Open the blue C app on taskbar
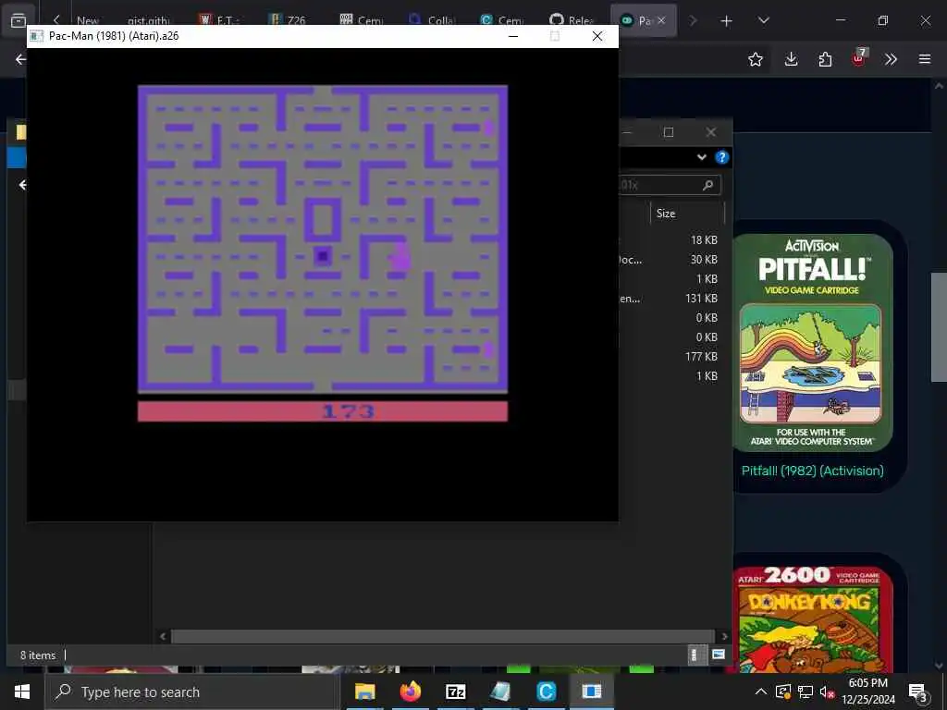Image resolution: width=947 pixels, height=710 pixels. pyautogui.click(x=546, y=692)
